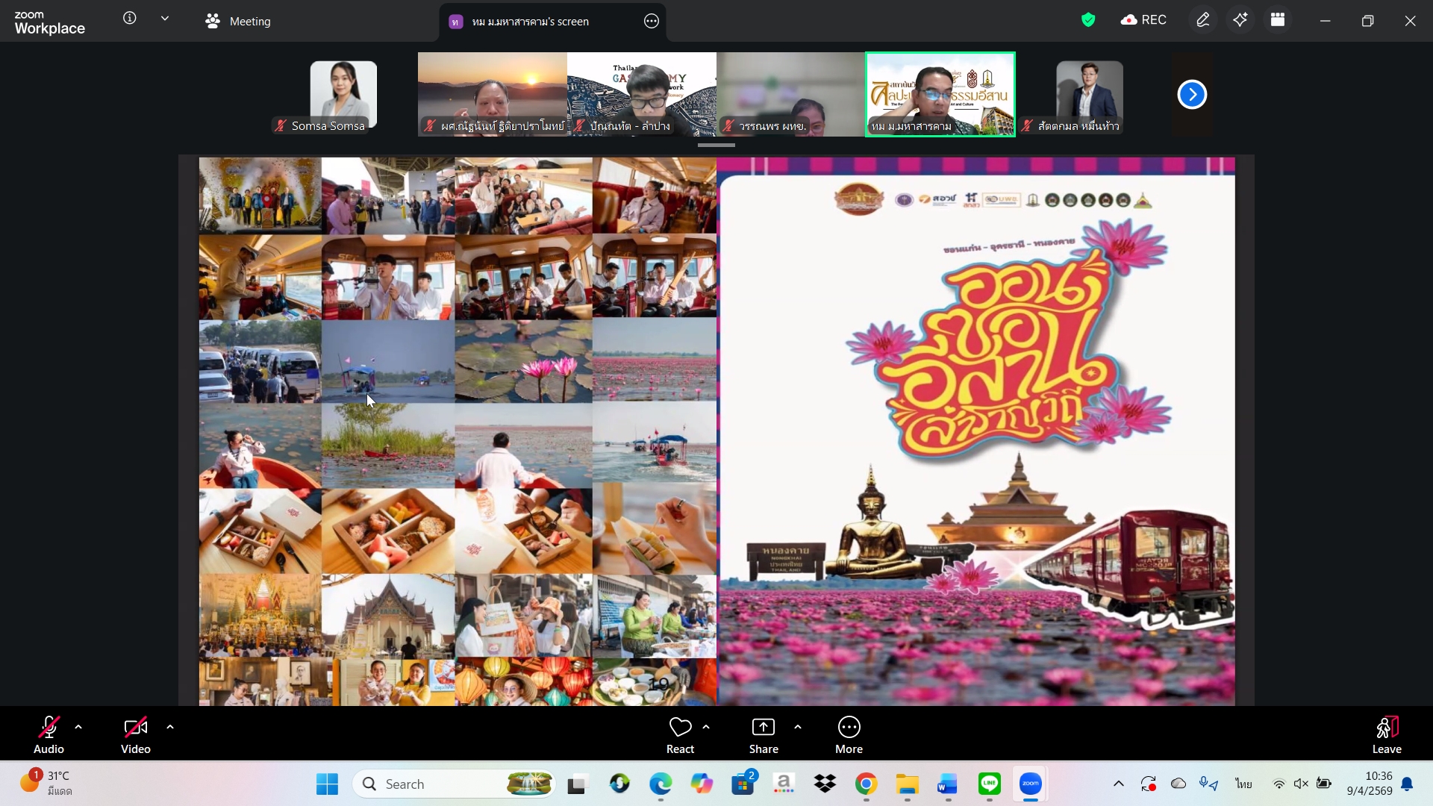Open screen share options ellipsis
Viewport: 1433px width, 806px height.
(x=651, y=22)
